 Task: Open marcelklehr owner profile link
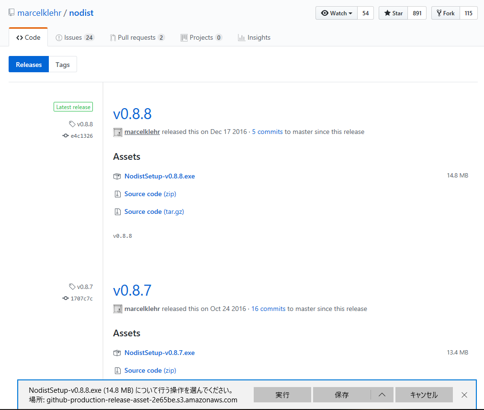pos(39,13)
